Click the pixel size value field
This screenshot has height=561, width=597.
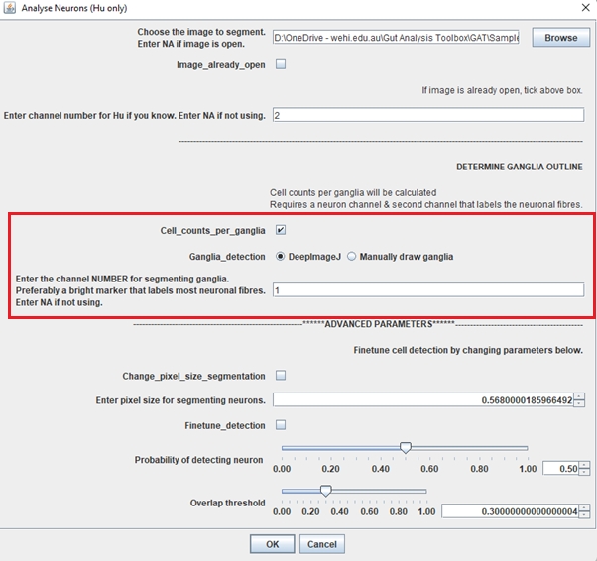point(423,400)
